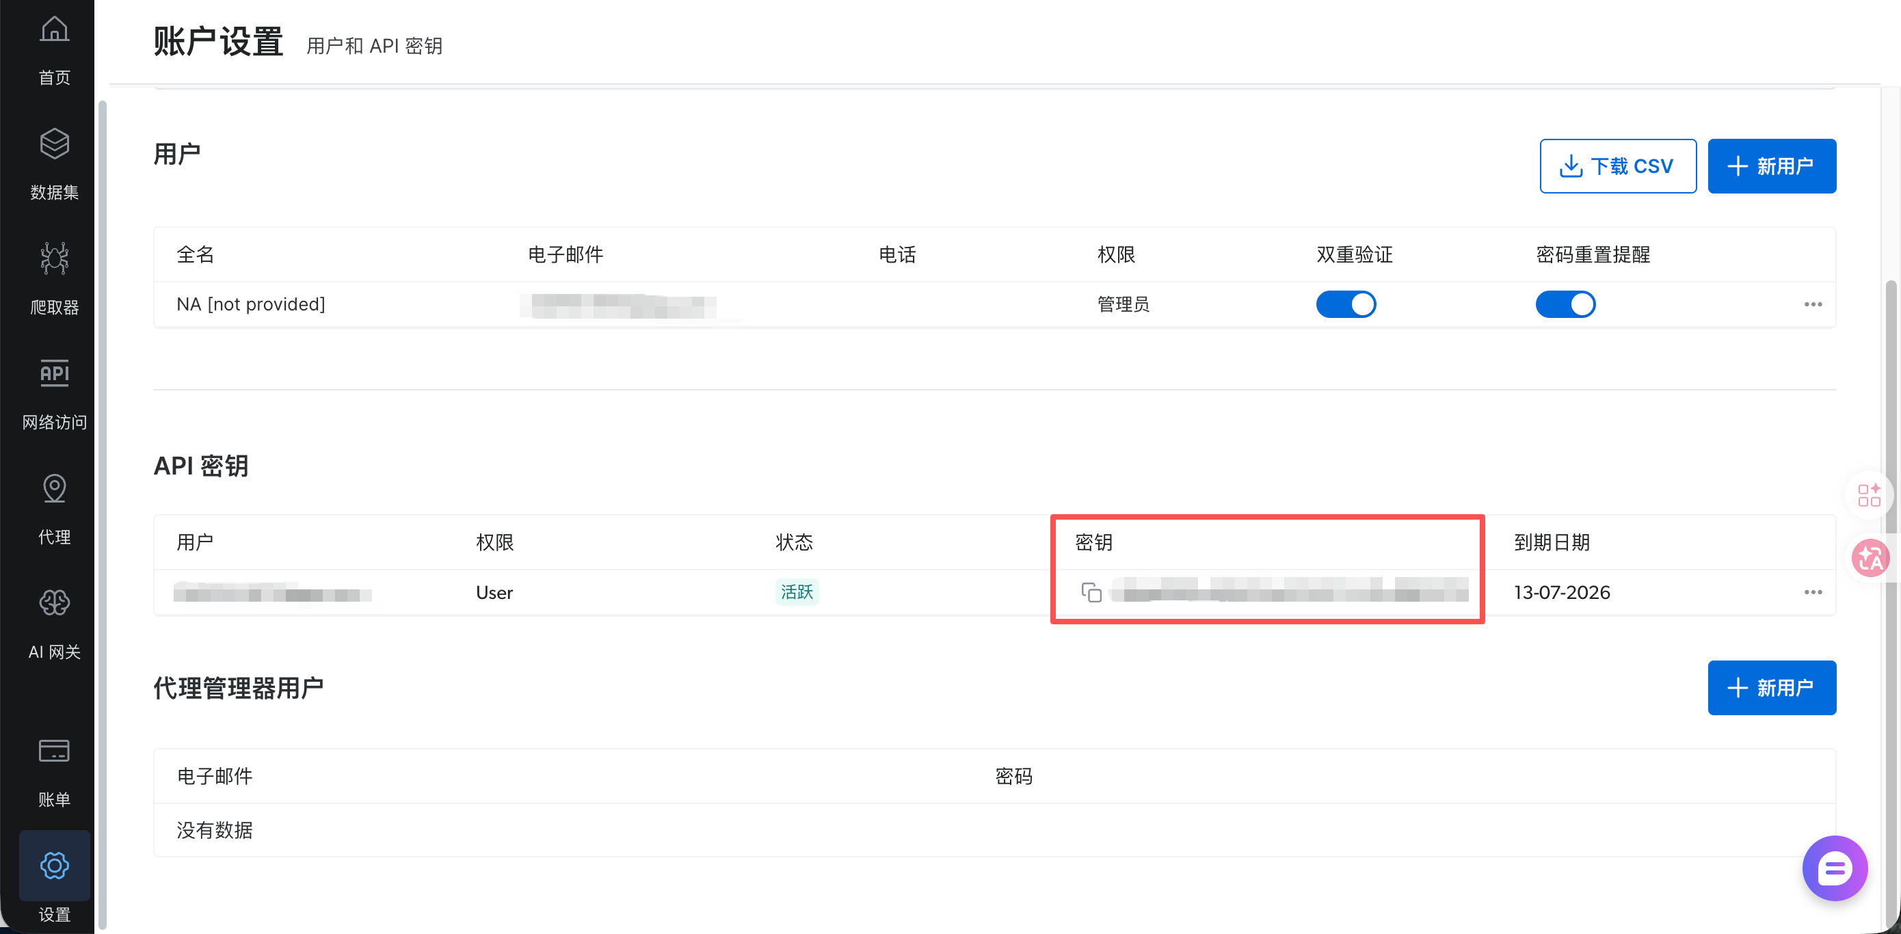Image resolution: width=1901 pixels, height=934 pixels.
Task: Open the Billing card icon
Action: pos(54,751)
